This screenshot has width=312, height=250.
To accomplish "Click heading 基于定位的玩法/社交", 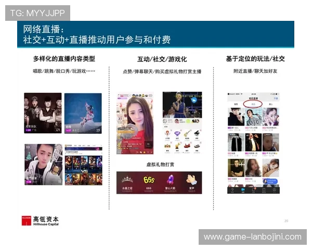I will 255,59.
